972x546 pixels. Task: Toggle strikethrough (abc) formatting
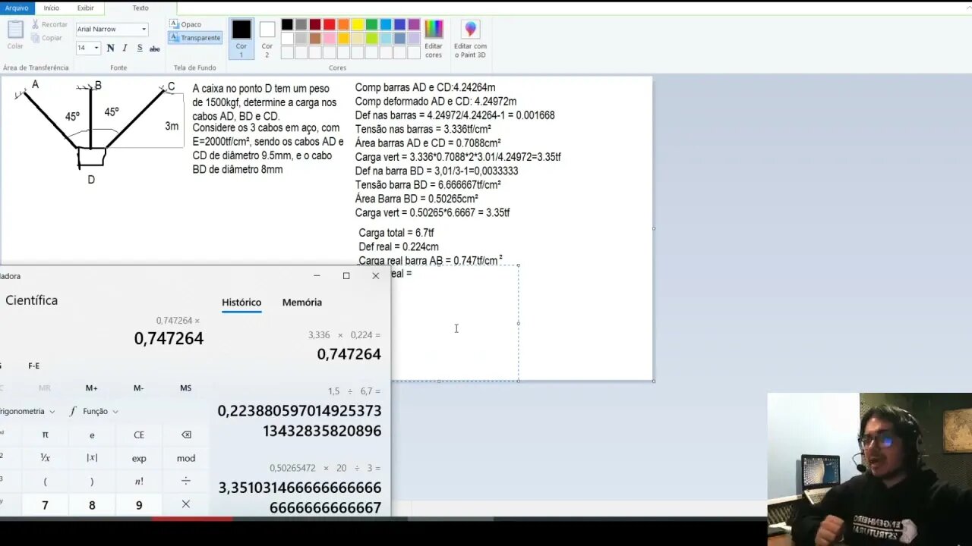pyautogui.click(x=155, y=49)
